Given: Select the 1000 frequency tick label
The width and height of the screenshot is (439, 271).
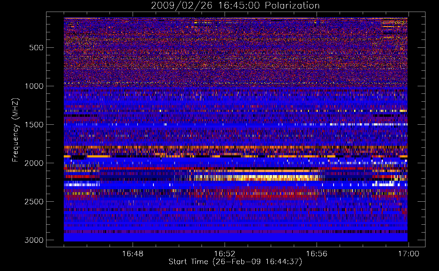Looking at the screenshot, I should coord(34,86).
